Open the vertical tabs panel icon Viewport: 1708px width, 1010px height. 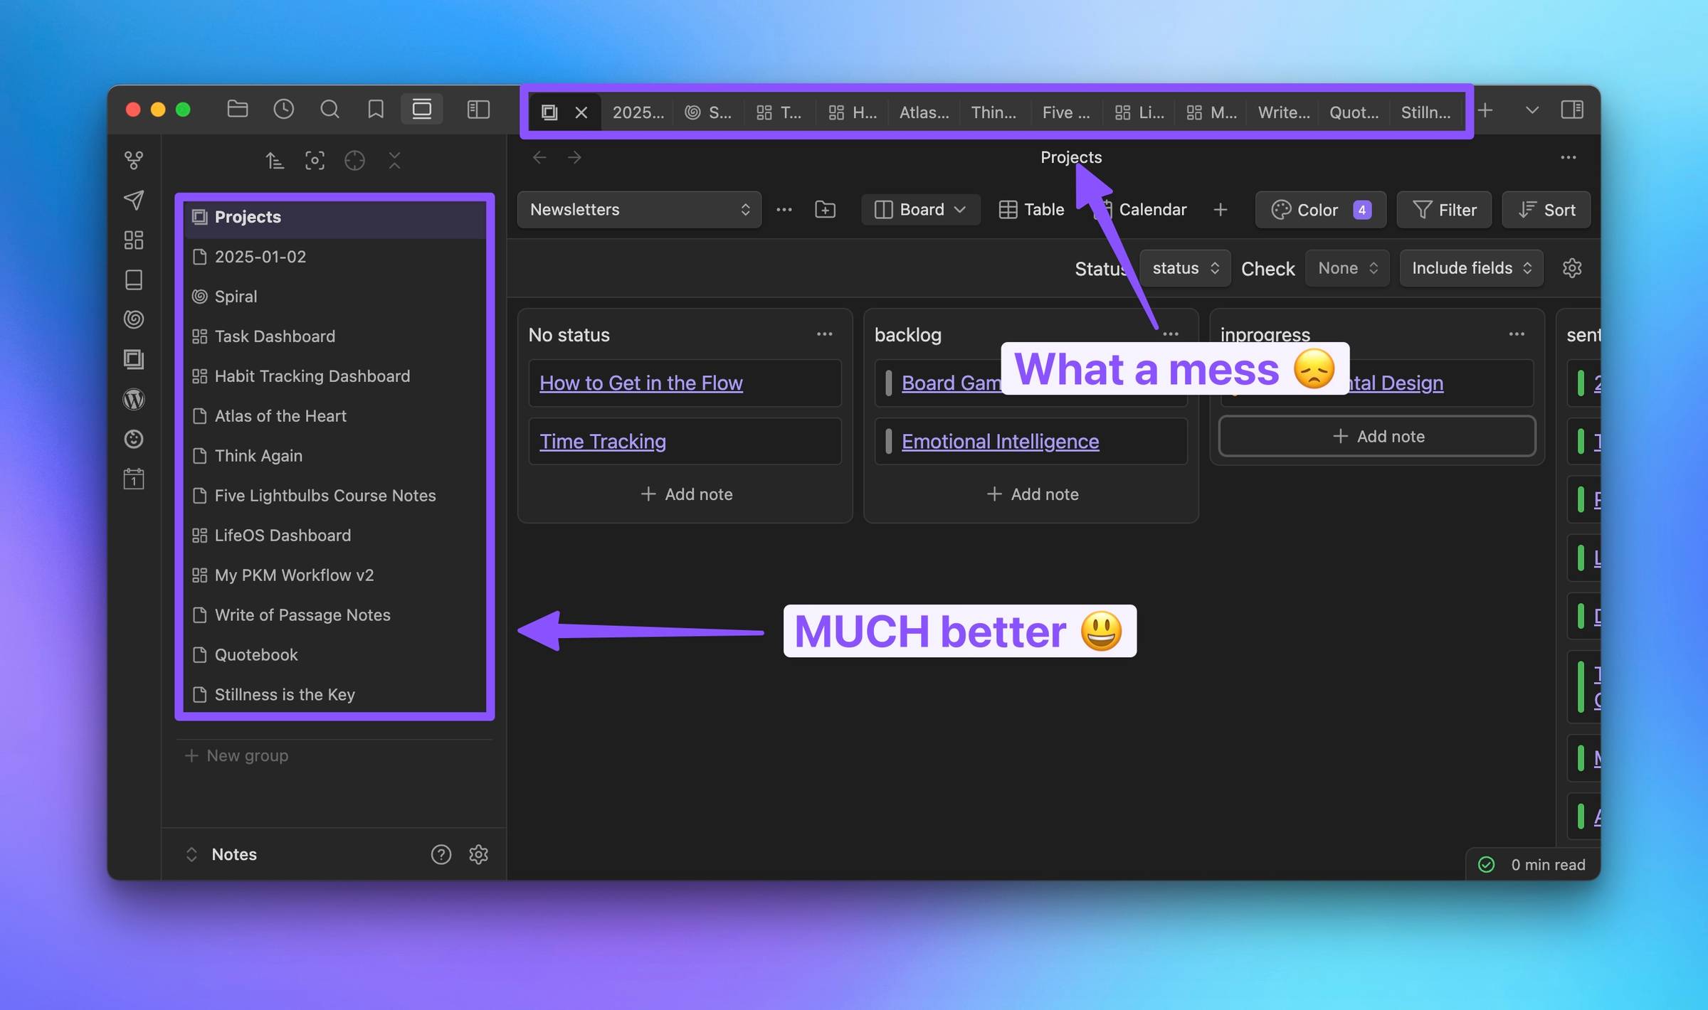[x=422, y=109]
